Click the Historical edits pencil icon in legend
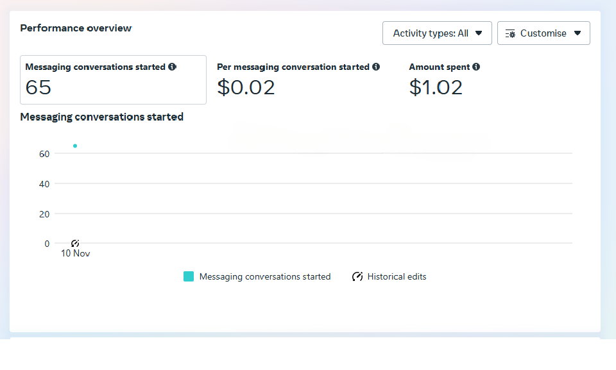The width and height of the screenshot is (616, 370). coord(357,276)
